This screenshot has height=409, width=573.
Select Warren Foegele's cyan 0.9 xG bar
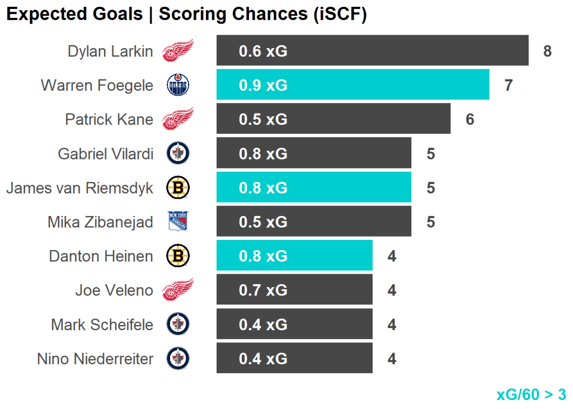pos(353,85)
